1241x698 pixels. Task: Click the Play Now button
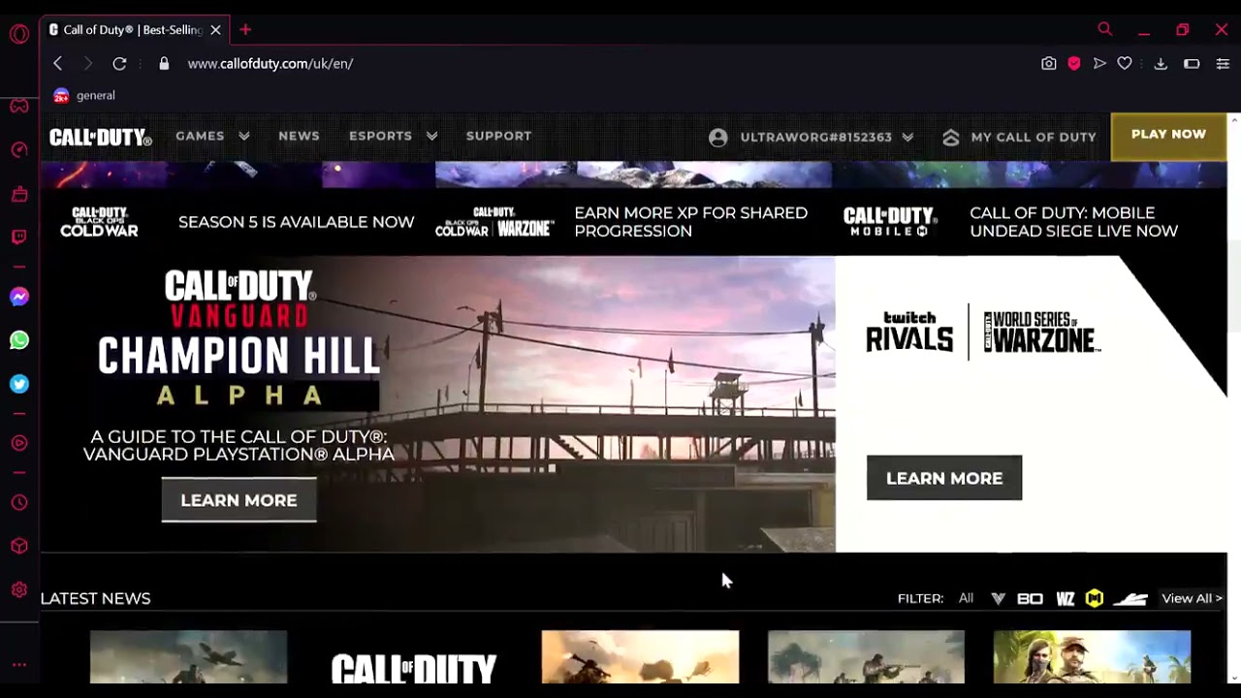pos(1168,136)
